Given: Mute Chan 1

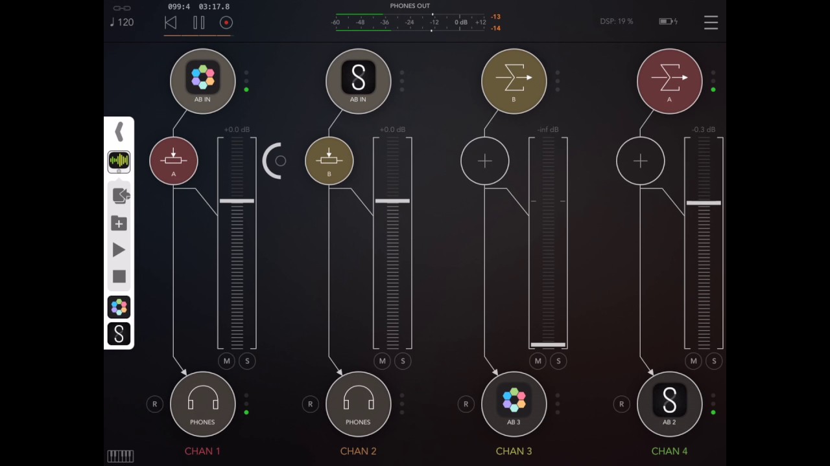Looking at the screenshot, I should [x=226, y=361].
